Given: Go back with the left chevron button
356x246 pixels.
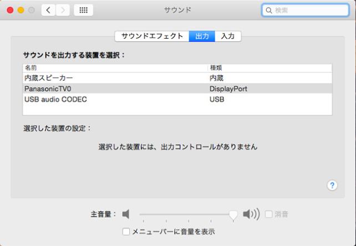Looking at the screenshot, I should pyautogui.click(x=48, y=10).
